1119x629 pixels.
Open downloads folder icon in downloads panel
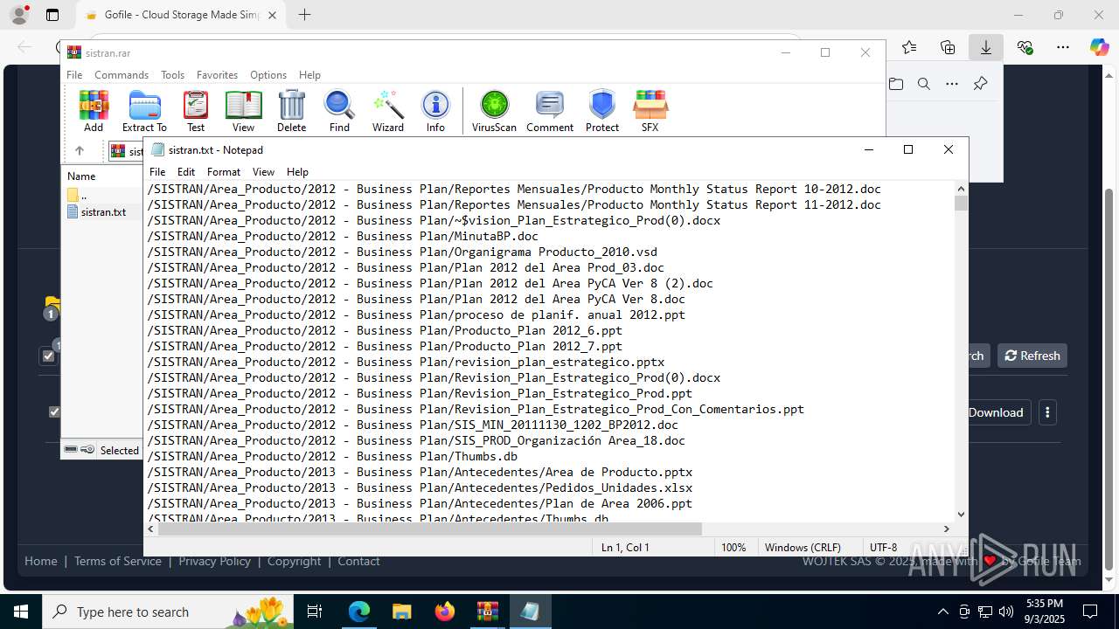click(x=896, y=84)
